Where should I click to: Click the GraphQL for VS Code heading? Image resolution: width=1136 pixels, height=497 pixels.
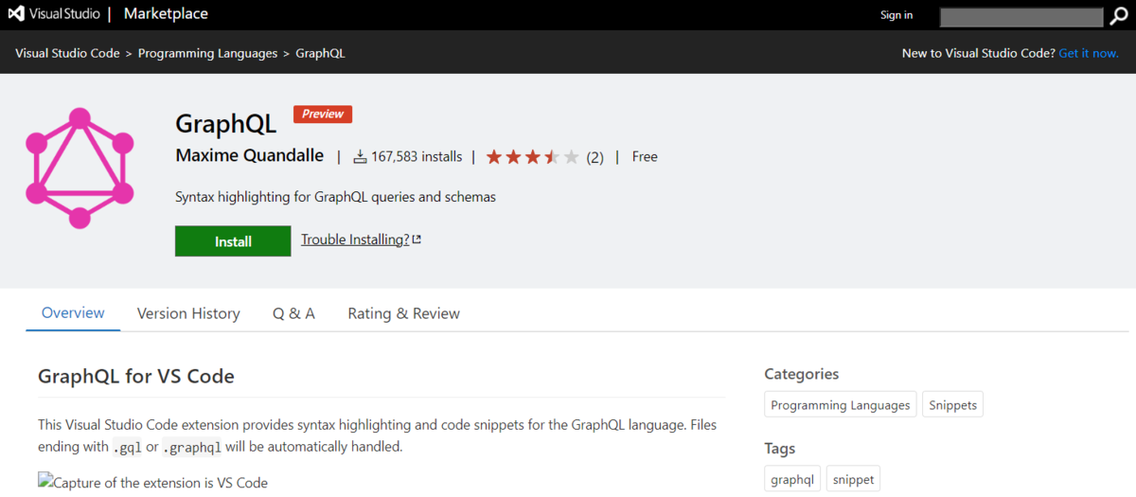pos(136,376)
